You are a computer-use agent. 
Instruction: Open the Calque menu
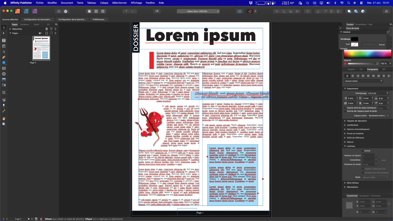tap(104, 3)
